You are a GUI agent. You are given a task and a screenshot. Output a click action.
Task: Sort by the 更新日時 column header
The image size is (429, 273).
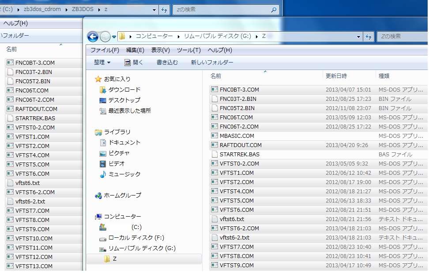pyautogui.click(x=336, y=76)
